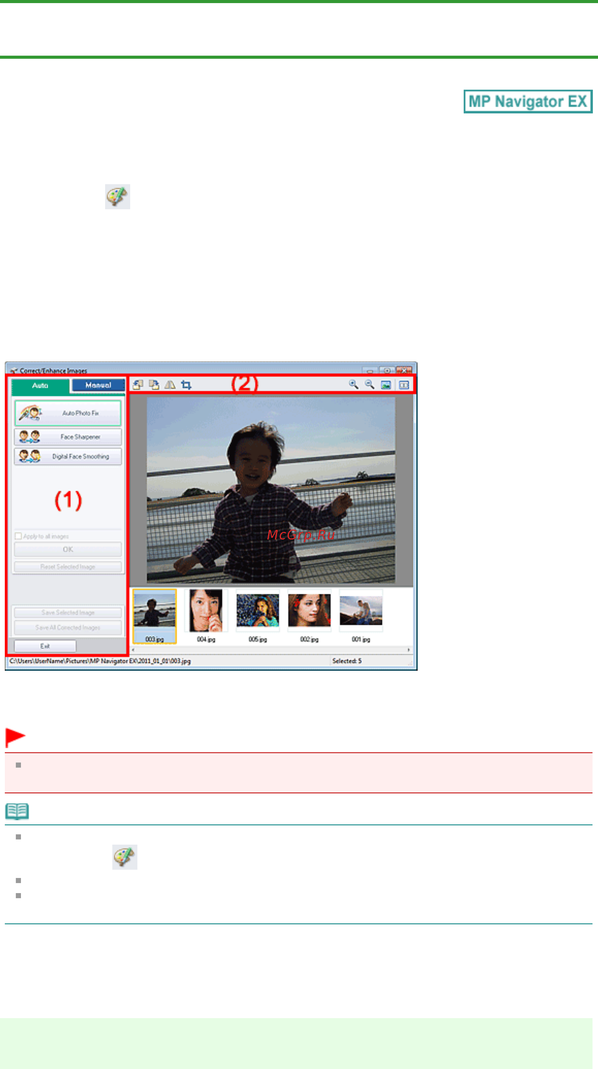Select the Invert (flip) icon
The height and width of the screenshot is (1069, 598).
pyautogui.click(x=170, y=385)
